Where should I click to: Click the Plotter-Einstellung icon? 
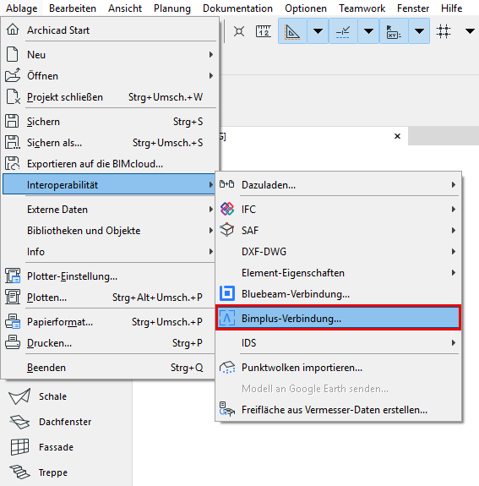[13, 276]
